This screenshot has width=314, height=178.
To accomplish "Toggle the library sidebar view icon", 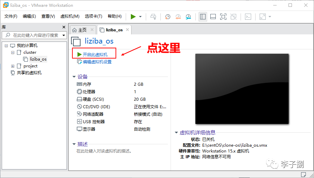I will coord(203,17).
